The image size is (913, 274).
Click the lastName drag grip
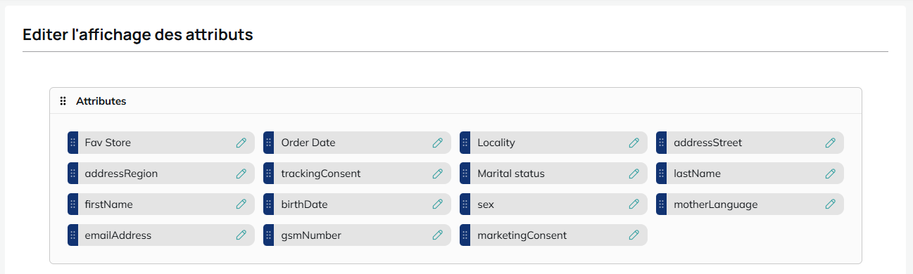point(662,174)
